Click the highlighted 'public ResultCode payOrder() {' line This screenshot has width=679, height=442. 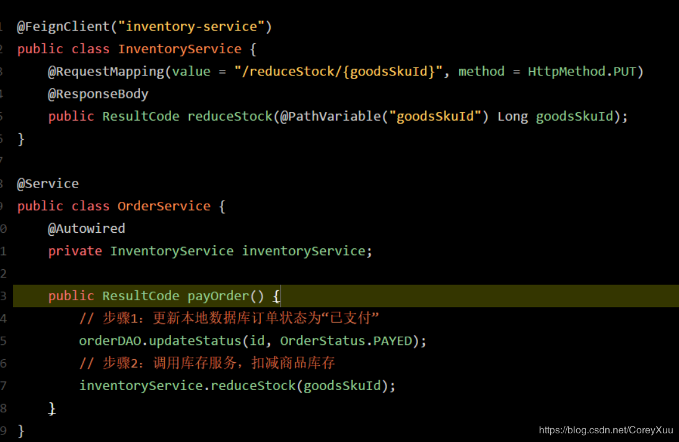346,296
